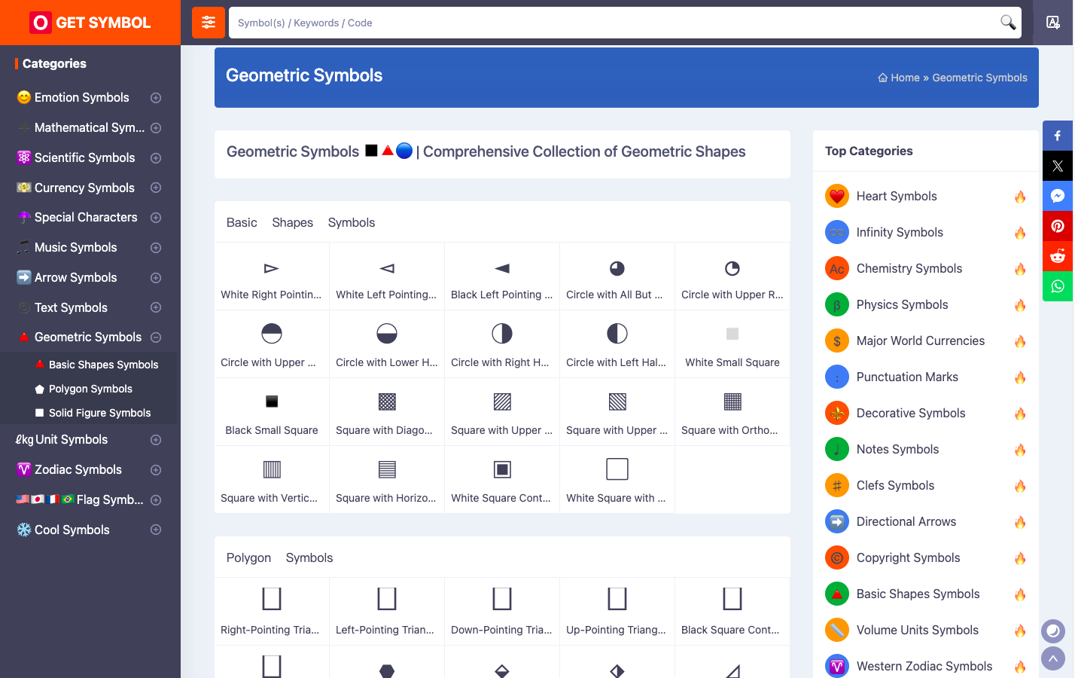The width and height of the screenshot is (1075, 678).
Task: Click the orange filter settings icon
Action: 209,23
